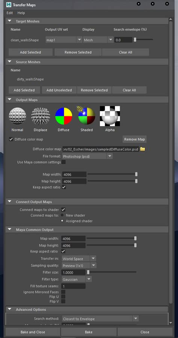Click Output Maps Map width field
The width and height of the screenshot is (178, 338).
point(74,174)
